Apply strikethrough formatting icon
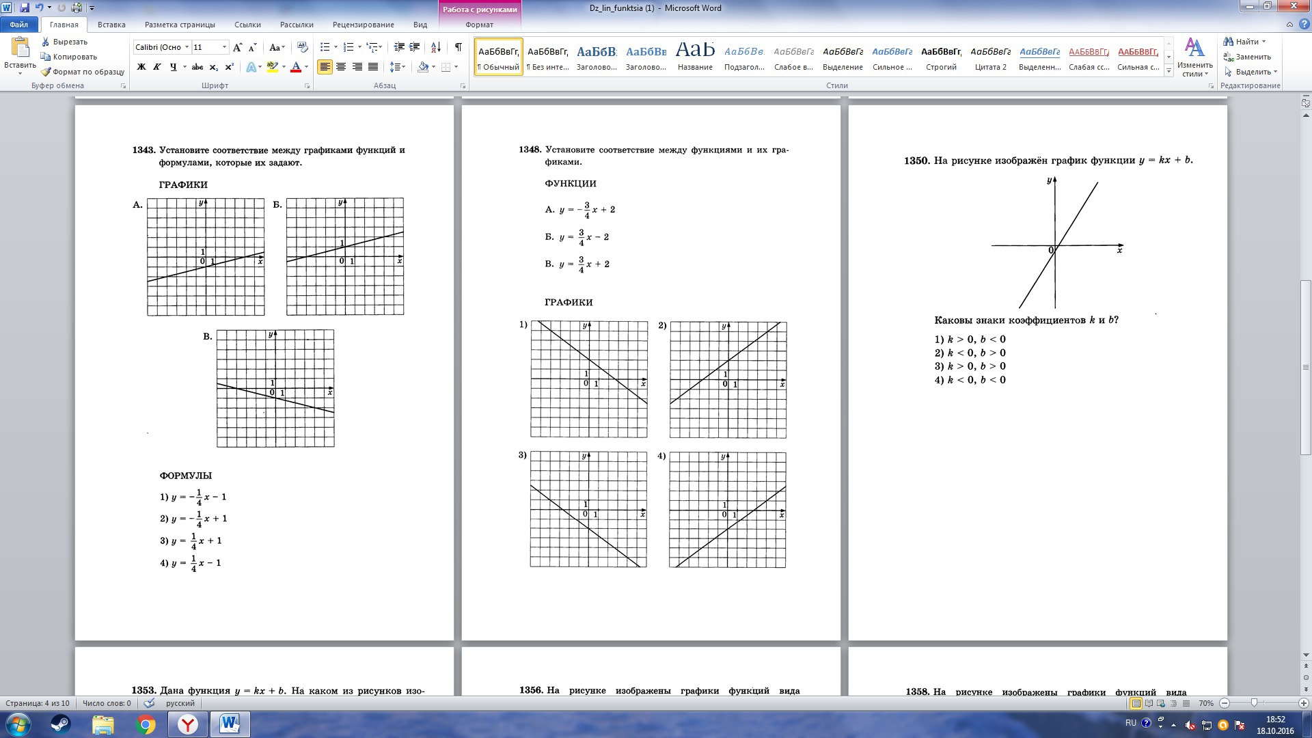 click(197, 67)
